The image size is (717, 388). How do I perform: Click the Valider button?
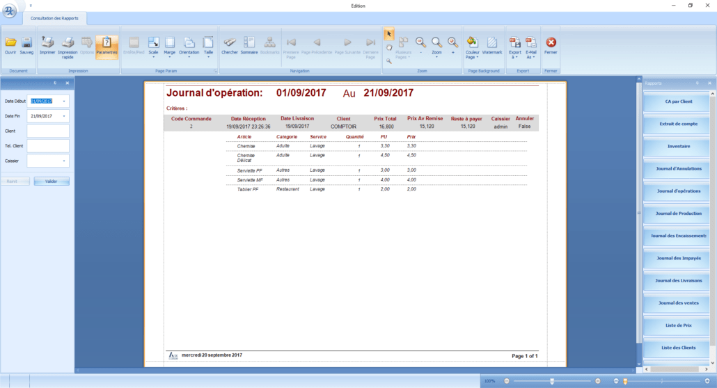(52, 181)
